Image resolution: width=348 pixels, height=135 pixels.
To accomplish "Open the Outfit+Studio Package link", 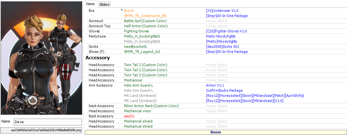I will pyautogui.click(x=224, y=90).
